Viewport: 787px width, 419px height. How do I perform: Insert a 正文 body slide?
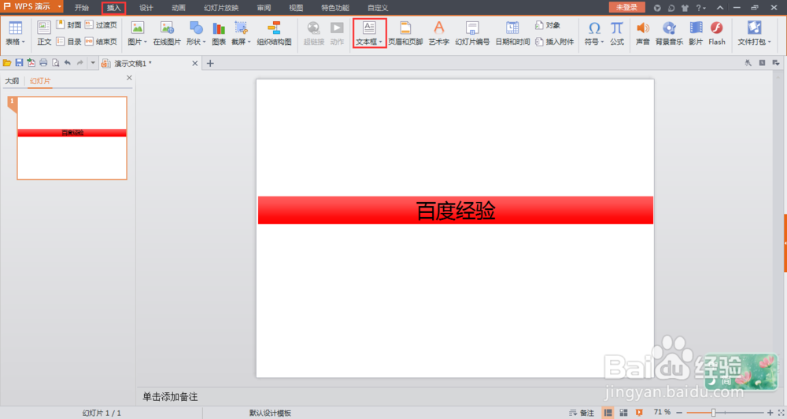(x=44, y=34)
